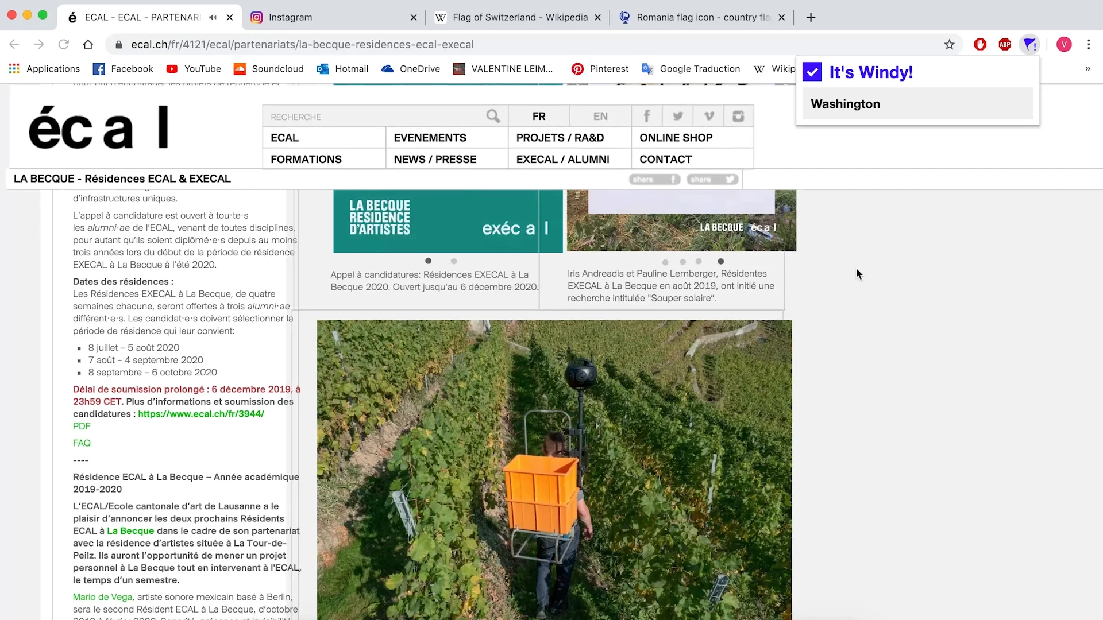Open FORMATIONS menu tab

pyautogui.click(x=306, y=159)
